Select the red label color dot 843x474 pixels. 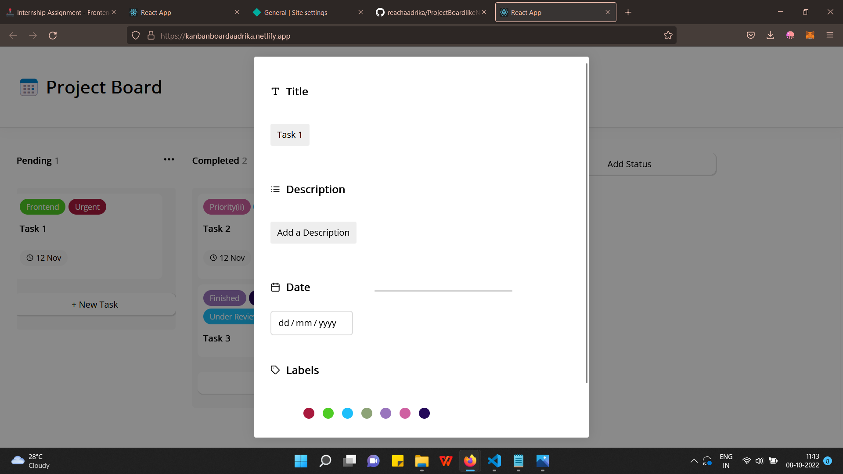click(309, 413)
